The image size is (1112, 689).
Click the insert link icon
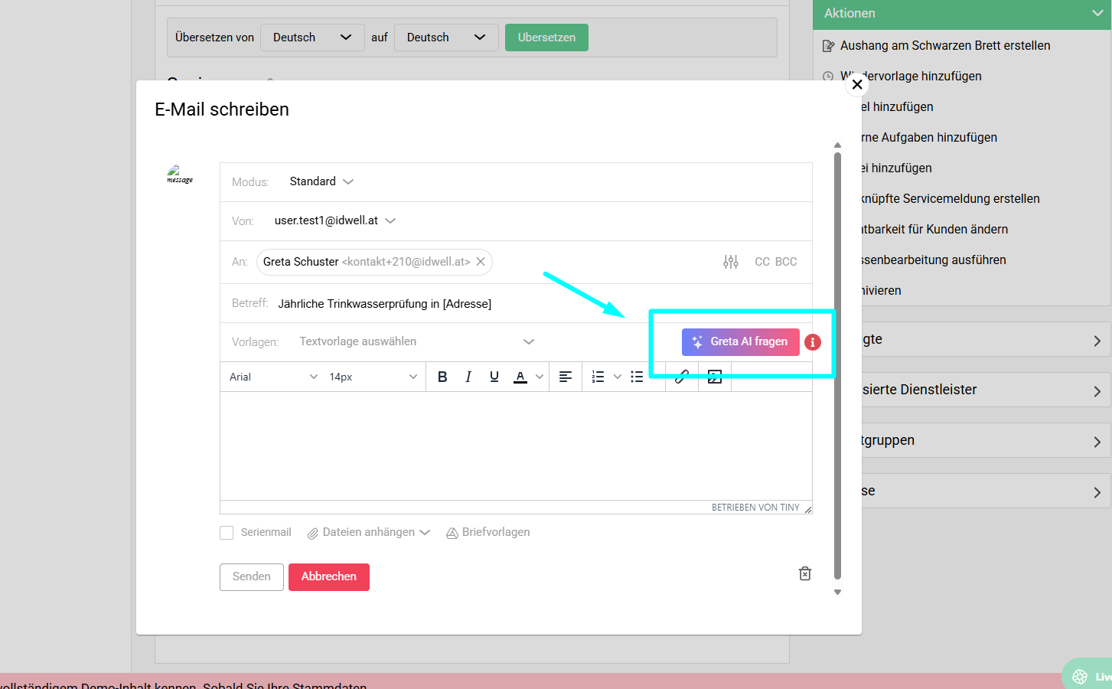pyautogui.click(x=681, y=377)
